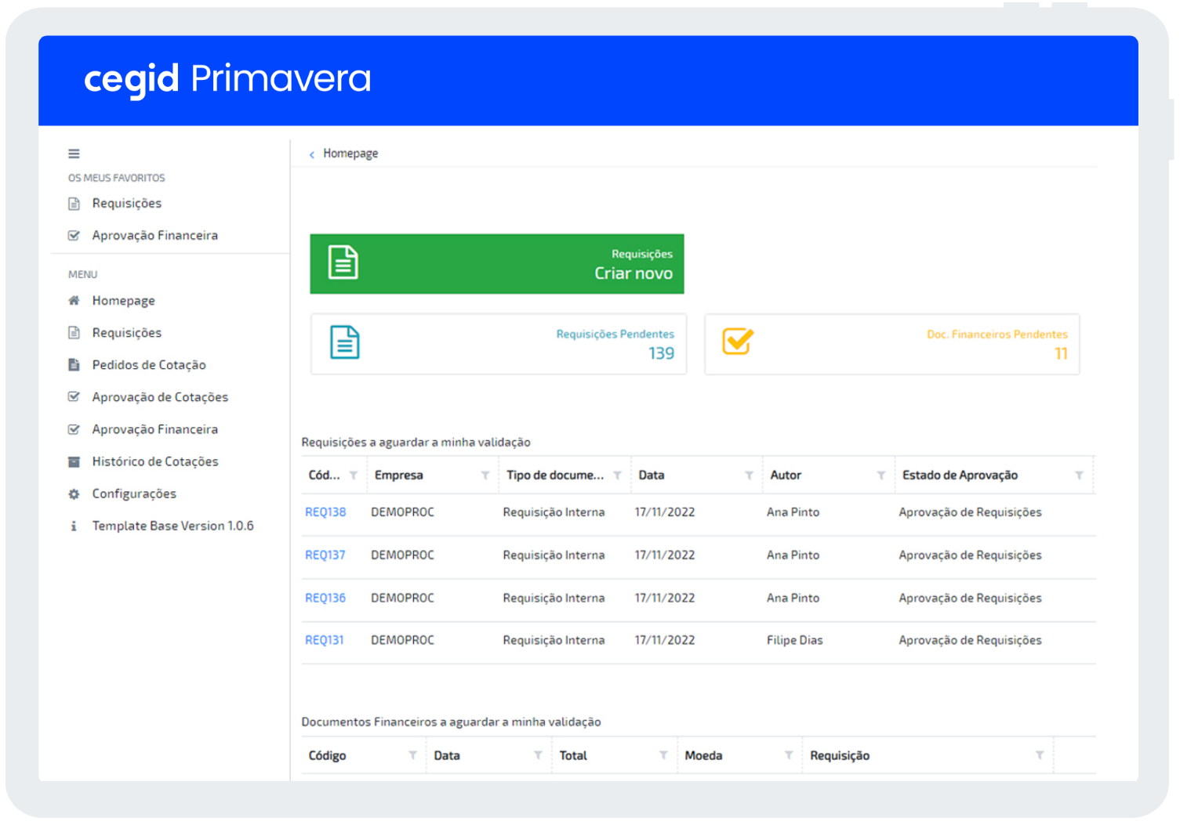Click check icon beside menu Aprovação Financeira
The height and width of the screenshot is (821, 1180).
(74, 429)
